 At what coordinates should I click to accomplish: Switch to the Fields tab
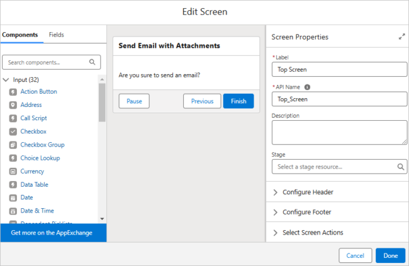click(x=57, y=35)
